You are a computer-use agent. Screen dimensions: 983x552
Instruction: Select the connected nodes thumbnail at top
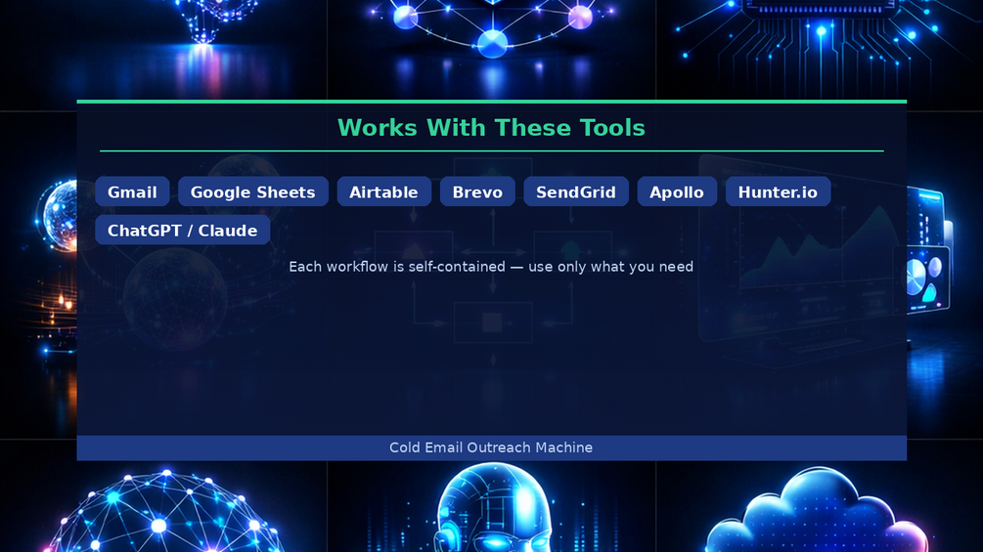coord(491,49)
